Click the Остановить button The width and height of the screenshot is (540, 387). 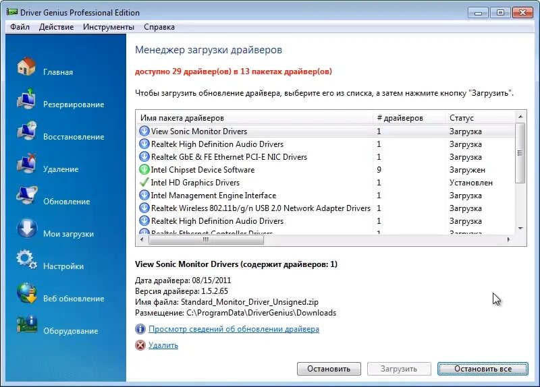[329, 369]
